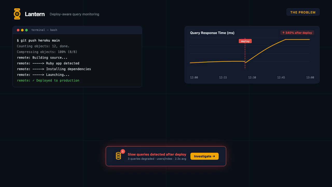Click the database icon in the alert card

coord(119,156)
